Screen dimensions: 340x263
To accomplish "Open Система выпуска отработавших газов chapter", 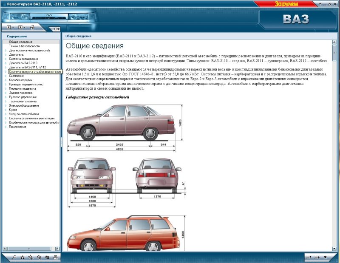I will click(x=35, y=71).
